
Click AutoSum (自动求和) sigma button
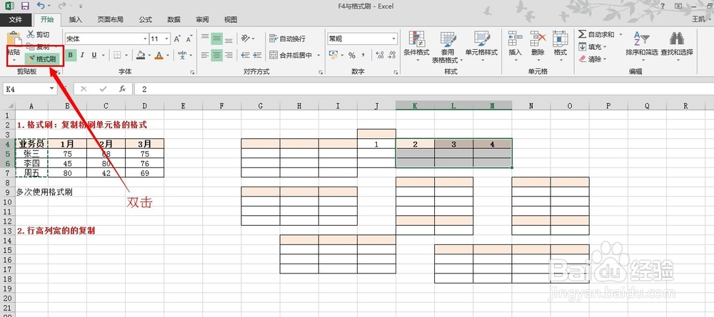pyautogui.click(x=596, y=34)
